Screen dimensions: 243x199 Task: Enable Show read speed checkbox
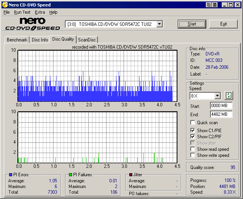[x=193, y=149]
